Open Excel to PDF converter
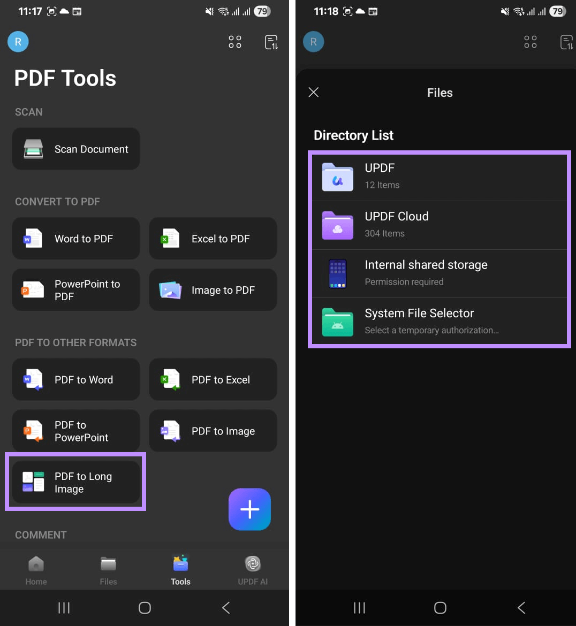This screenshot has width=576, height=626. [x=213, y=238]
